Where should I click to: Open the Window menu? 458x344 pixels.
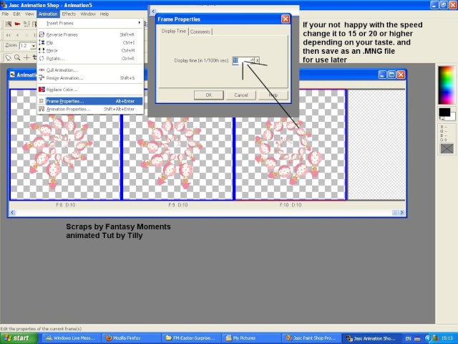pyautogui.click(x=88, y=14)
